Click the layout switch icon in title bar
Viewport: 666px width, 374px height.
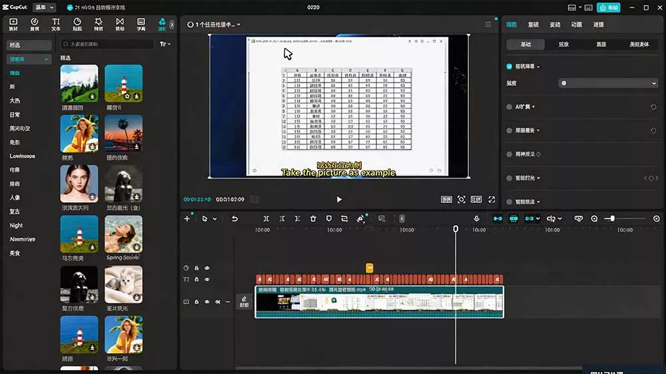pyautogui.click(x=571, y=7)
